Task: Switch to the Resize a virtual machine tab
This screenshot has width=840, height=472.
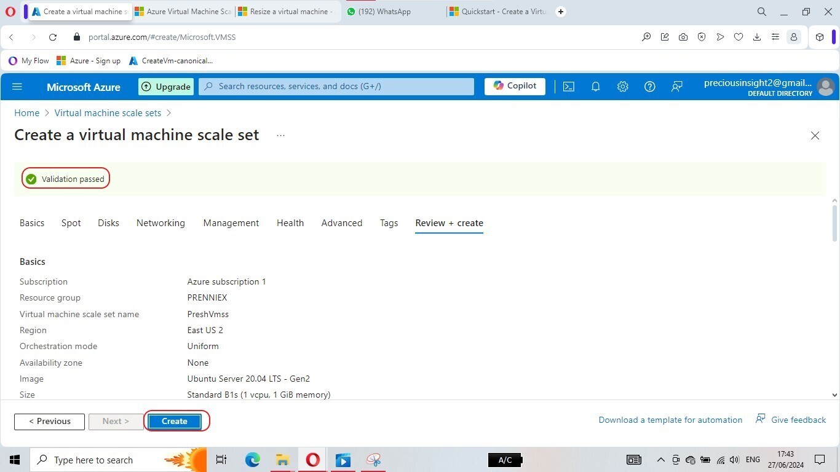Action: pos(287,12)
